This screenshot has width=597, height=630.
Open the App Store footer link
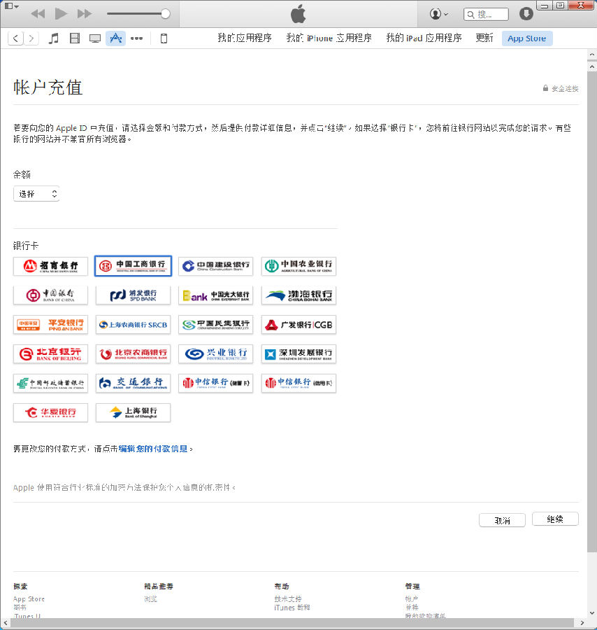click(29, 598)
